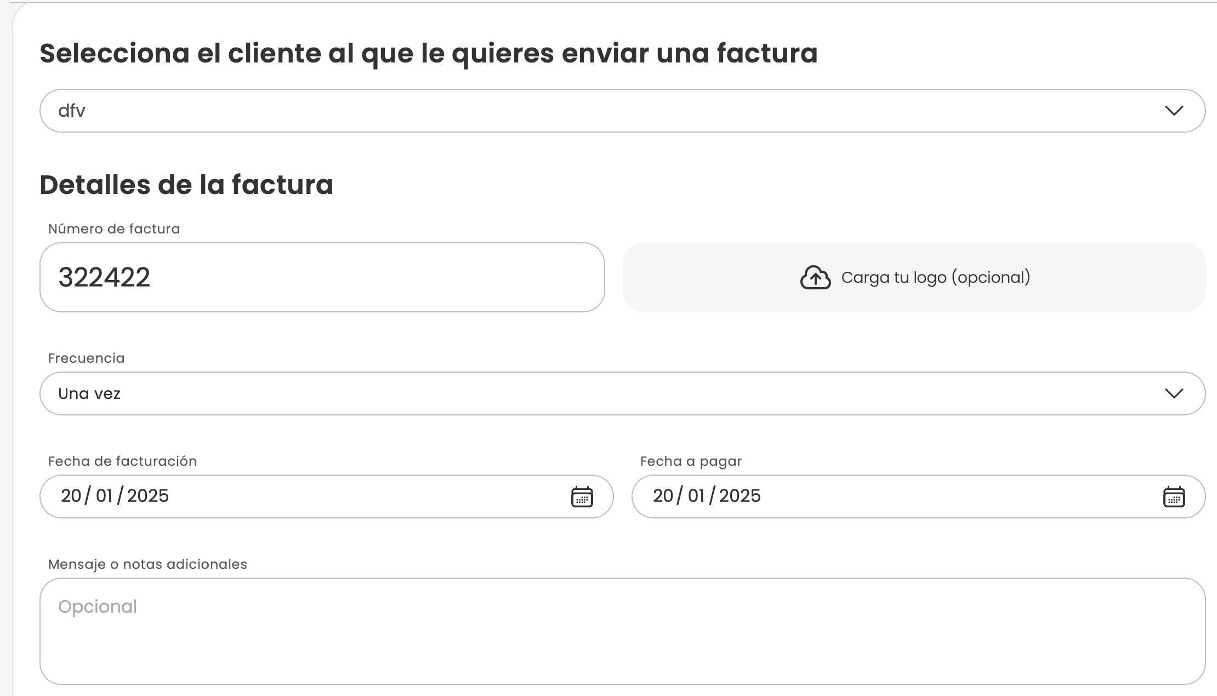Click the selected client name "dfv"
The image size is (1217, 696).
pyautogui.click(x=72, y=111)
